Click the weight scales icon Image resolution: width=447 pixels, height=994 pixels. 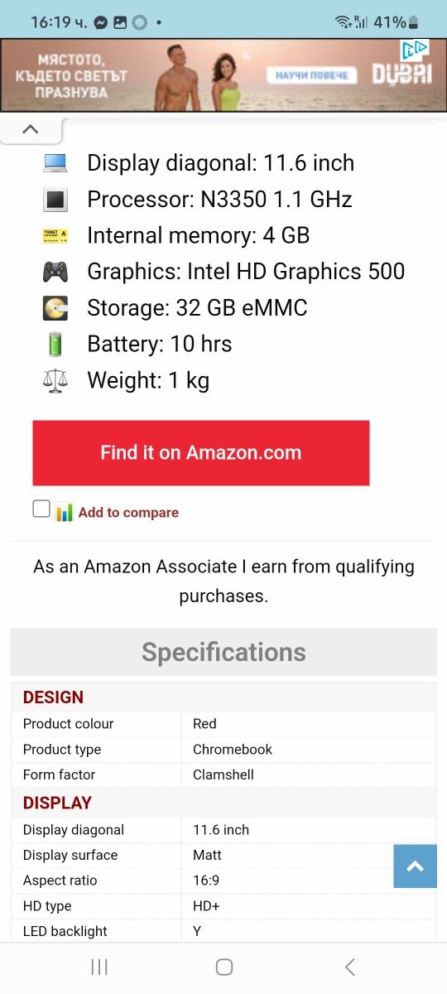55,380
